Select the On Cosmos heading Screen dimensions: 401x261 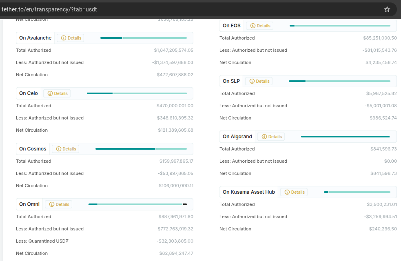pos(33,149)
